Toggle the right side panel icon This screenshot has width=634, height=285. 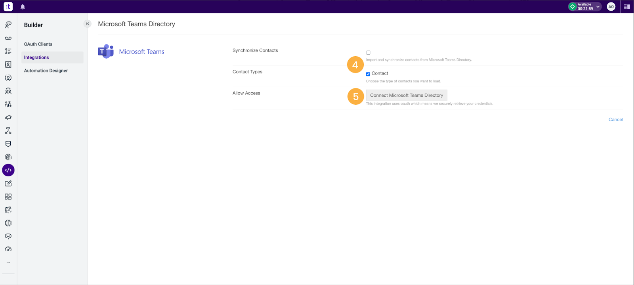[627, 7]
